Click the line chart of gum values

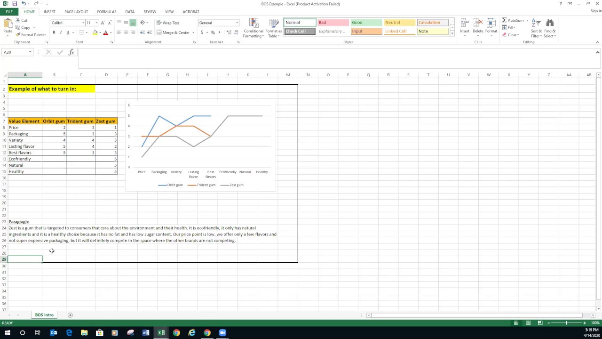pos(200,146)
